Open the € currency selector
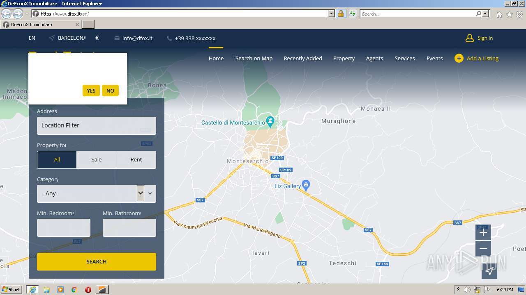Screen dimensions: 526x295 [x=97, y=38]
